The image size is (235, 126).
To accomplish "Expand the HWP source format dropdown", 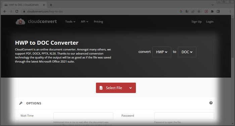I will tap(162, 52).
